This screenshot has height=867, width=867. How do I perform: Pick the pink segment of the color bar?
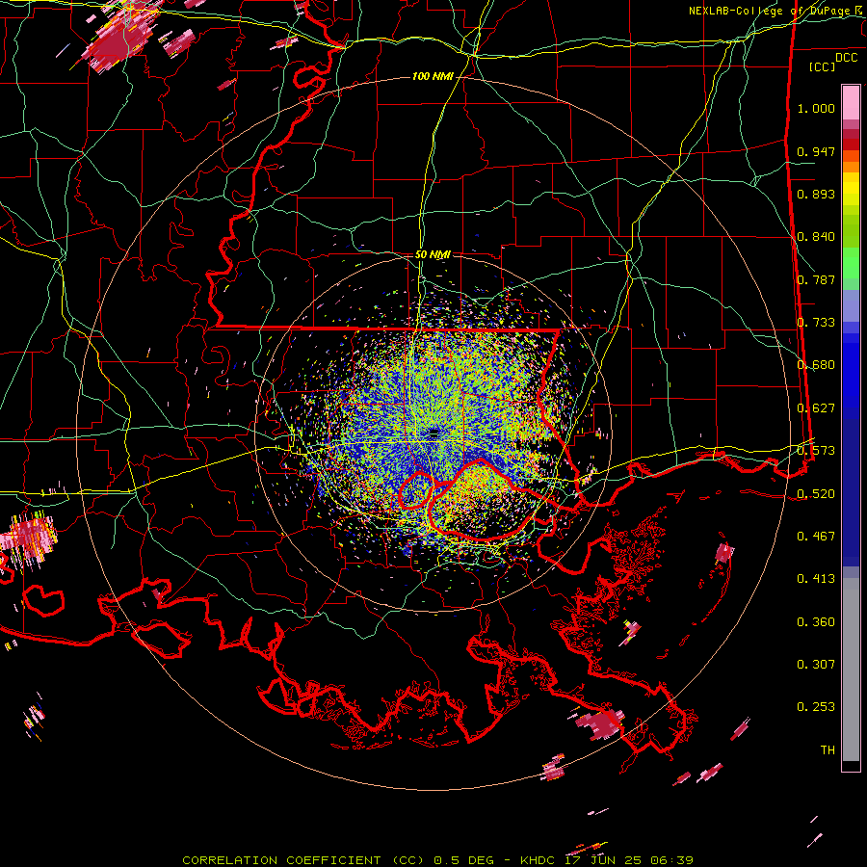(x=851, y=103)
